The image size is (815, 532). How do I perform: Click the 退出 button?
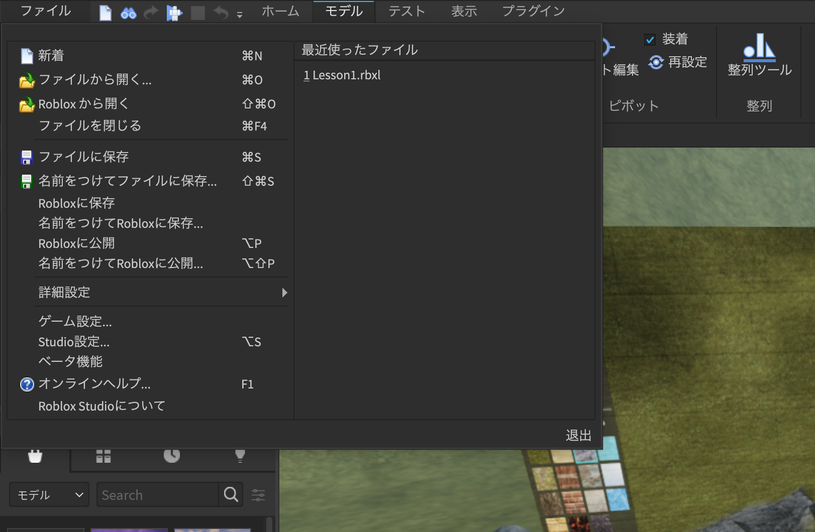[578, 436]
